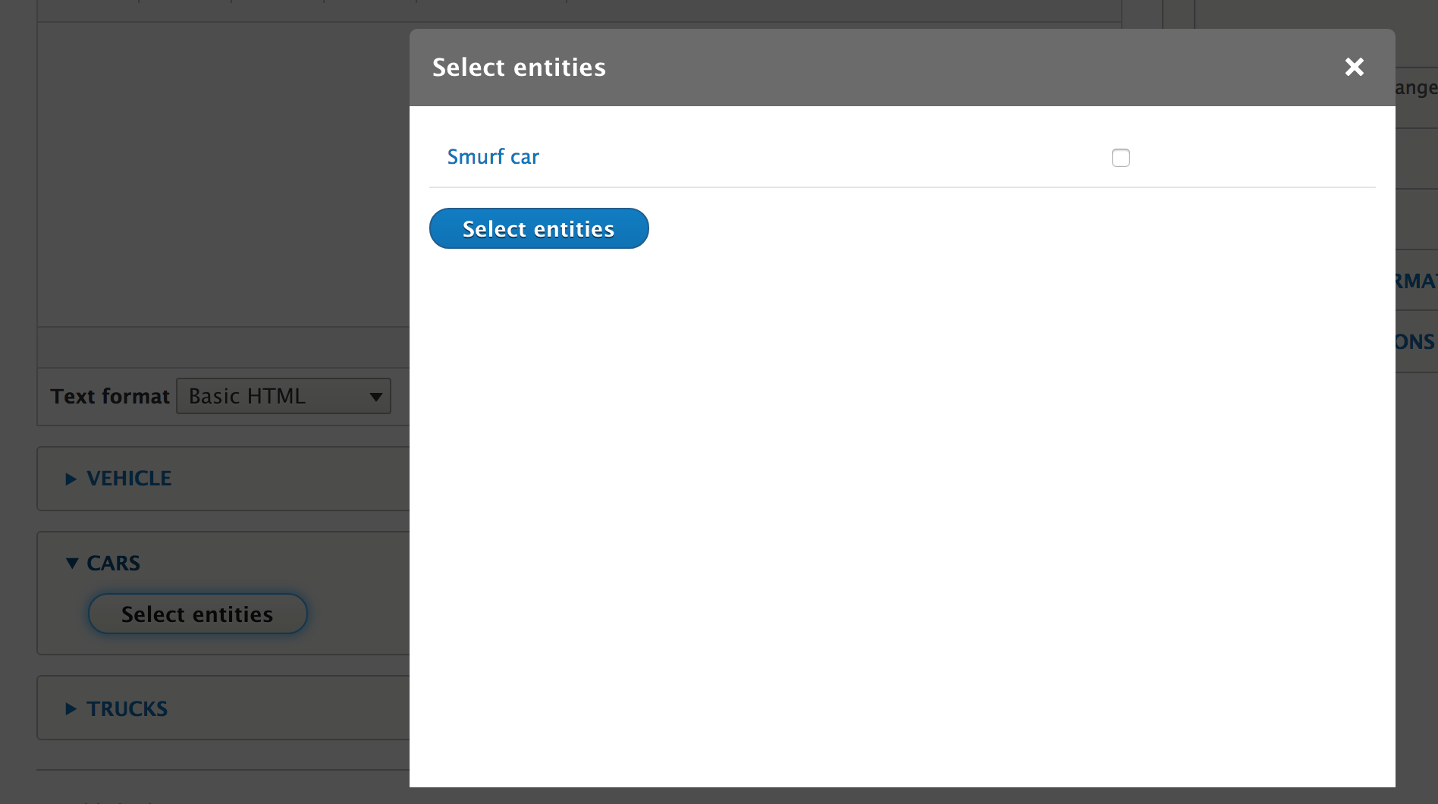
Task: Open the Smurf car link
Action: click(x=493, y=157)
